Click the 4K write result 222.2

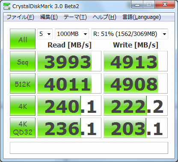click(x=136, y=106)
